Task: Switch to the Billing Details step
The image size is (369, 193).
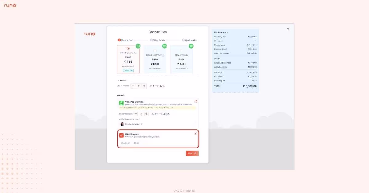Action: coord(158,40)
